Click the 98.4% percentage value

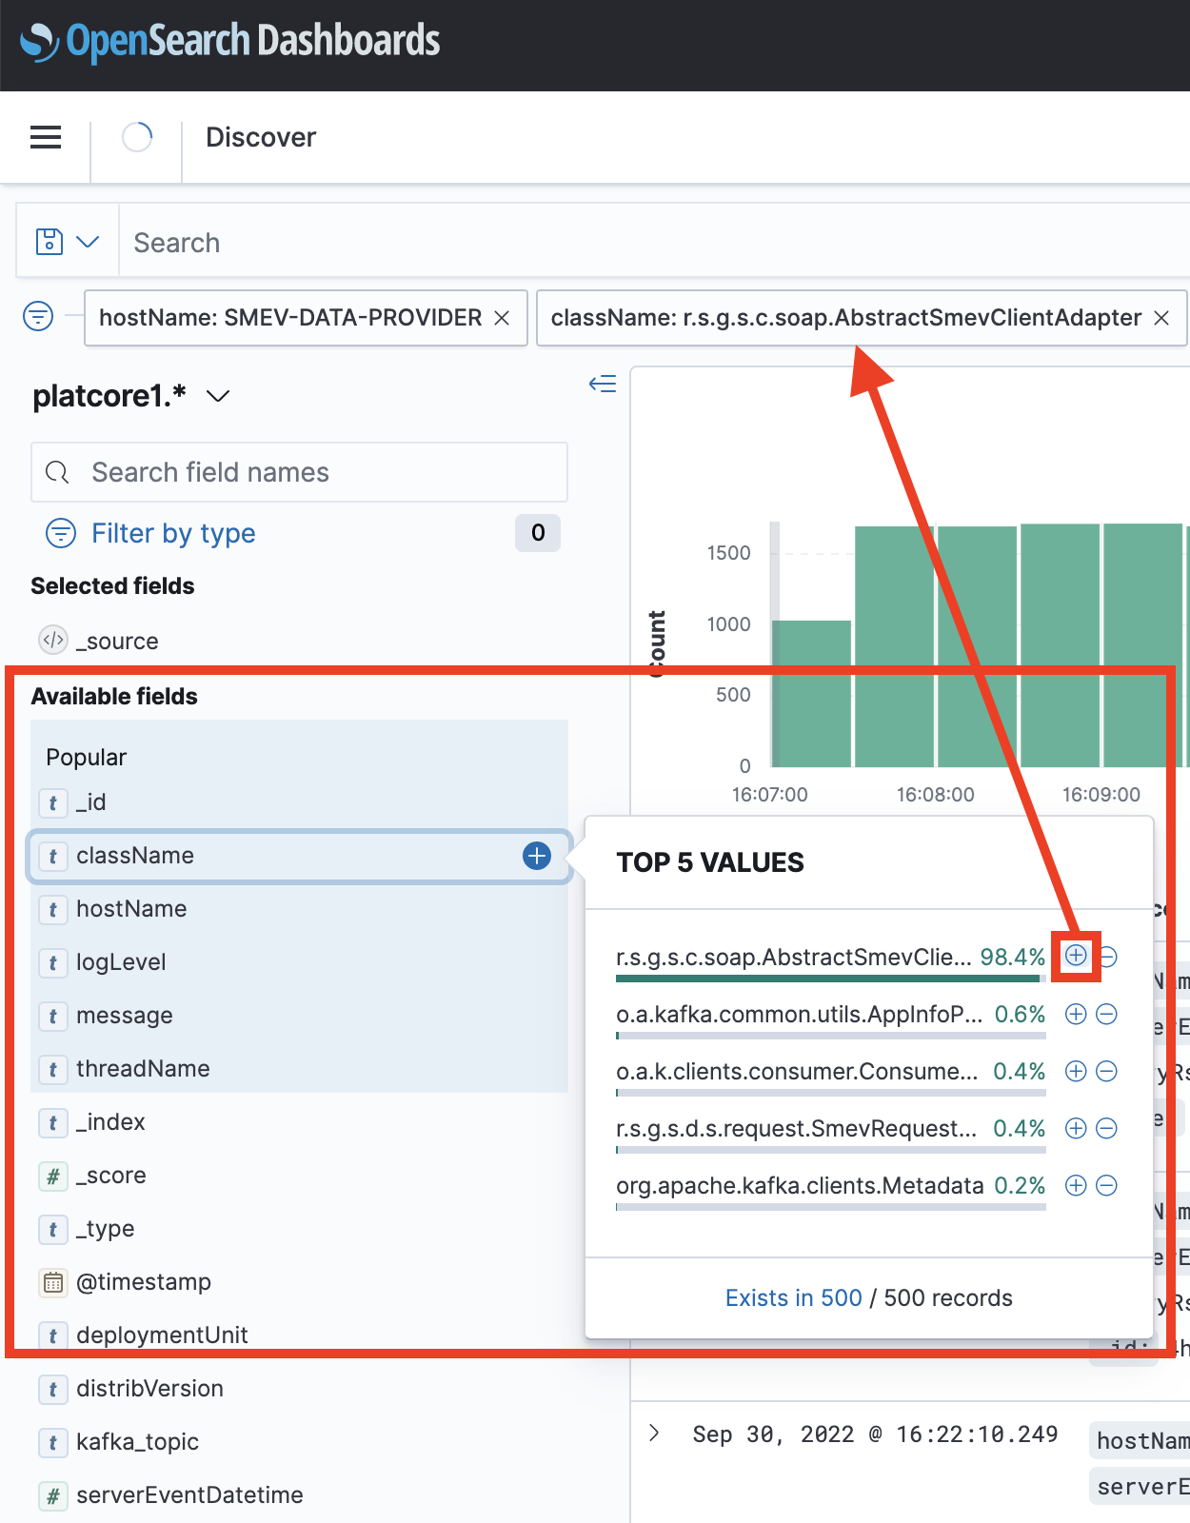pyautogui.click(x=1013, y=957)
